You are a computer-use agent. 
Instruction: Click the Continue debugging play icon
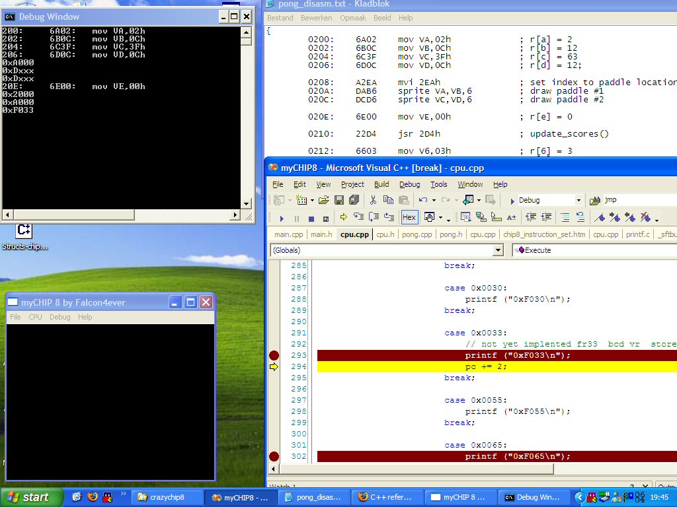tap(282, 217)
